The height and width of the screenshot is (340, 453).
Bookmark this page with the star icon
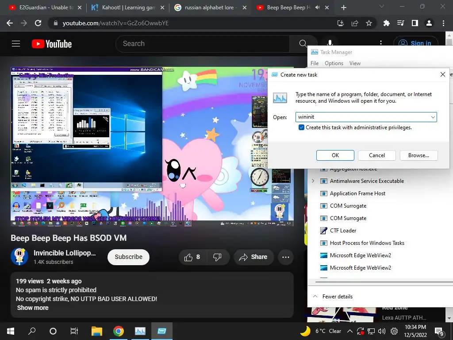[369, 23]
